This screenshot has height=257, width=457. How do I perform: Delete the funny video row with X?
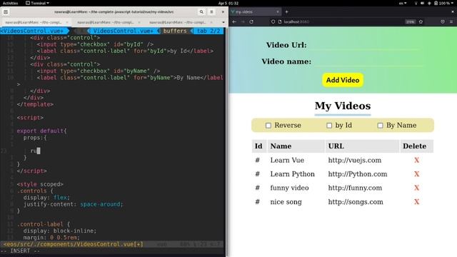click(417, 188)
